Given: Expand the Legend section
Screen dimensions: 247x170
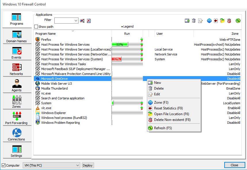Looking at the screenshot, I should 127,27.
